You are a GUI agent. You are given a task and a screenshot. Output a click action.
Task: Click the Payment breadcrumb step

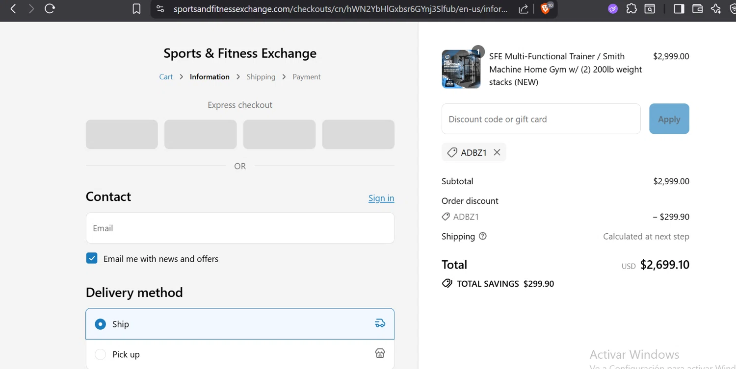pos(307,77)
